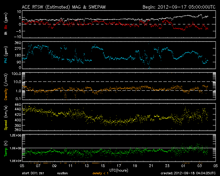The image size is (220, 176).
Task: Click the 460 tick on Speed axis
Action: pos(18,105)
